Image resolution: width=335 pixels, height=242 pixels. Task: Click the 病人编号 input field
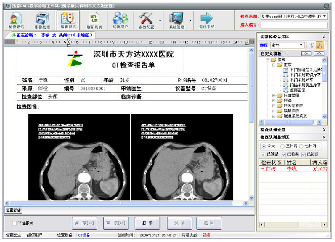point(294,25)
